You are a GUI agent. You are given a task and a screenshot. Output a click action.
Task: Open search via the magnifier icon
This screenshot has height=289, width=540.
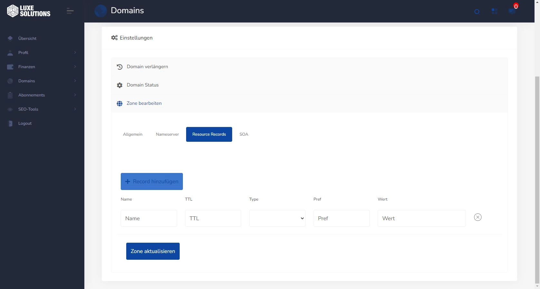point(477,12)
